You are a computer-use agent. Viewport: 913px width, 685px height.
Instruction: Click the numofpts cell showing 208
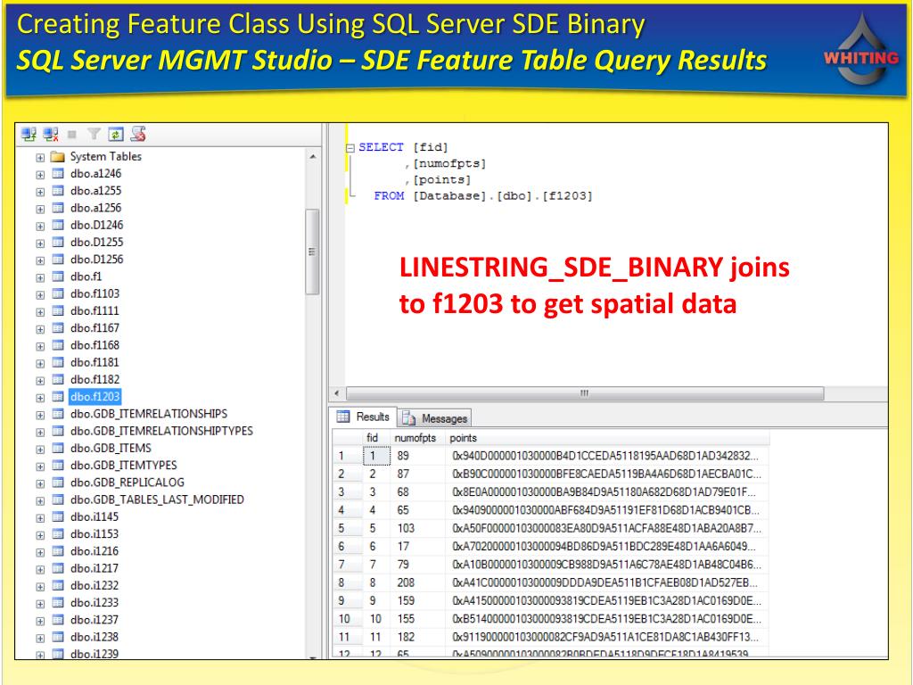coord(418,582)
